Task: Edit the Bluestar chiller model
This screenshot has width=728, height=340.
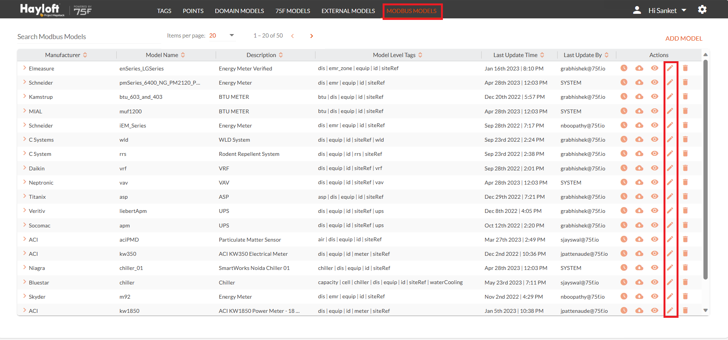Action: click(x=670, y=282)
